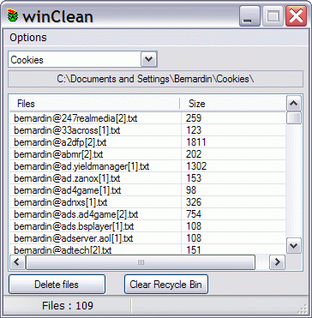Click vertical scrollbar up arrow

tap(294, 103)
